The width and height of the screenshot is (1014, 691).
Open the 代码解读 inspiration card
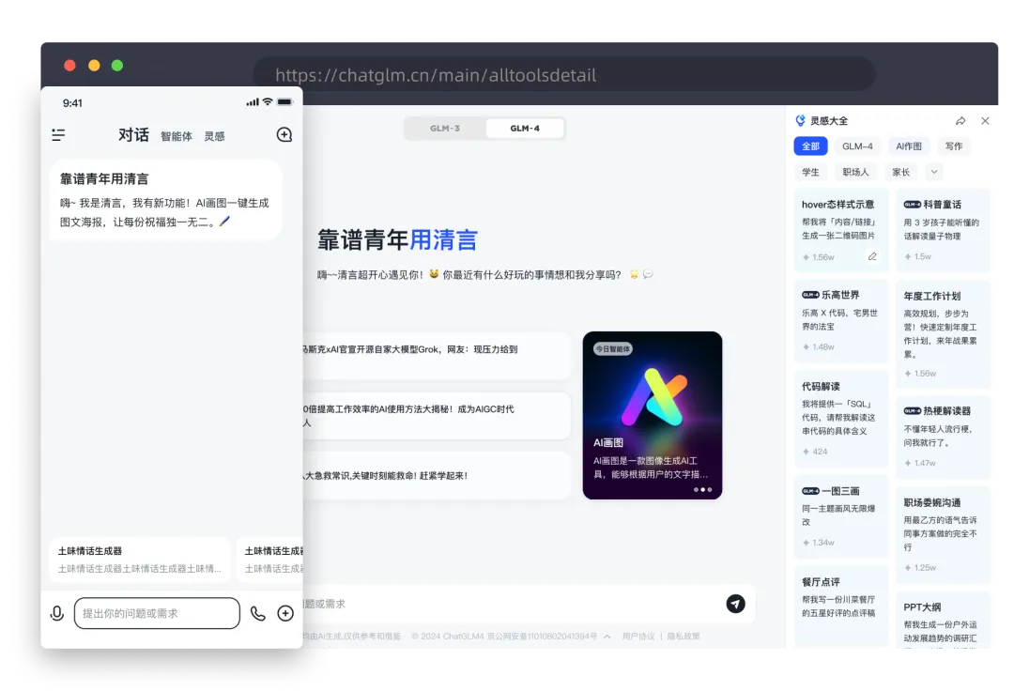click(x=840, y=419)
